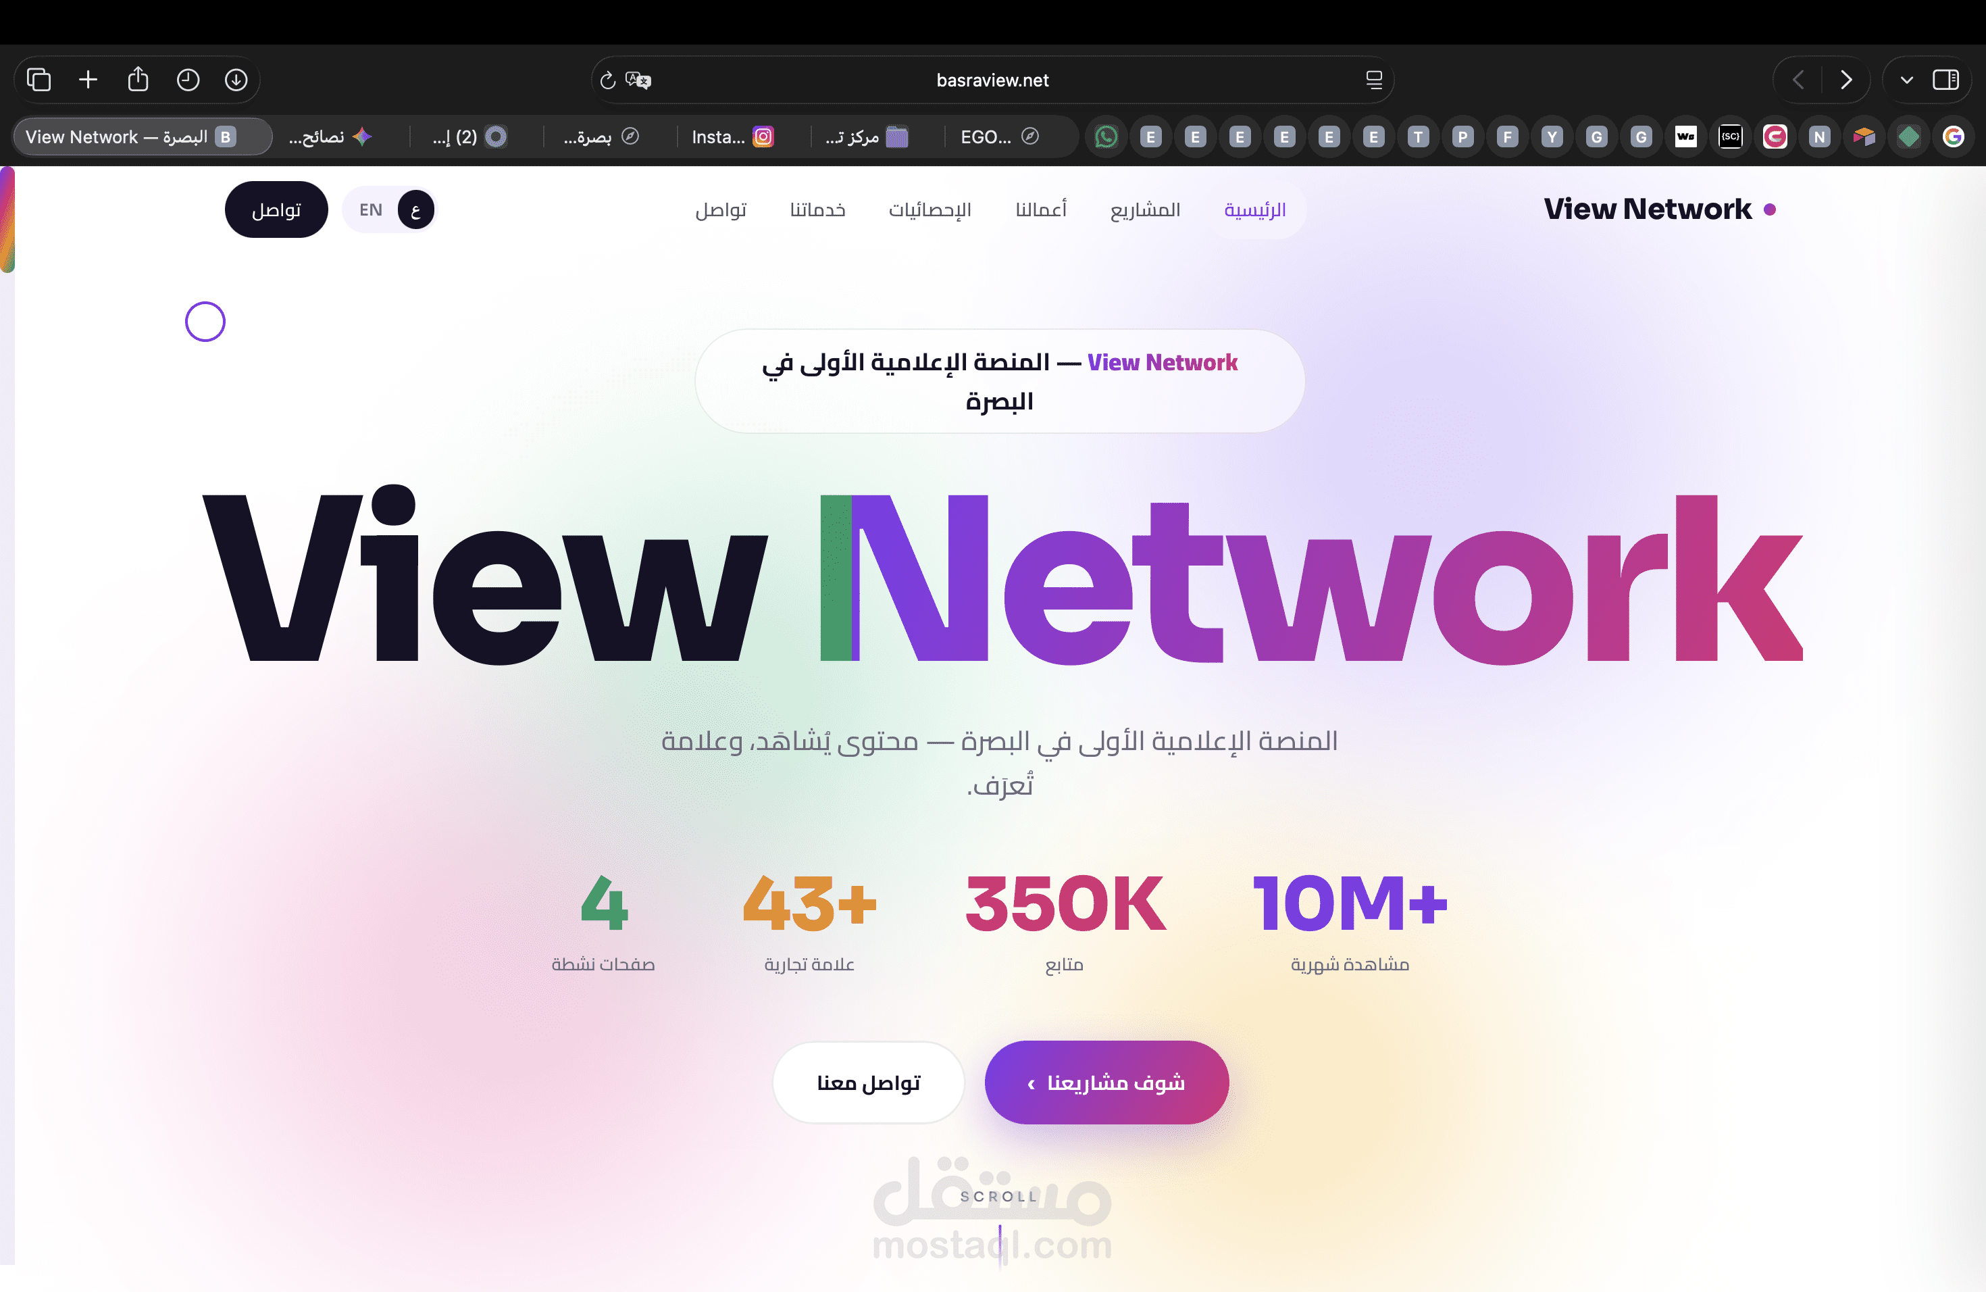The height and width of the screenshot is (1292, 1986).
Task: Open the خدماتنا nav item
Action: [818, 209]
